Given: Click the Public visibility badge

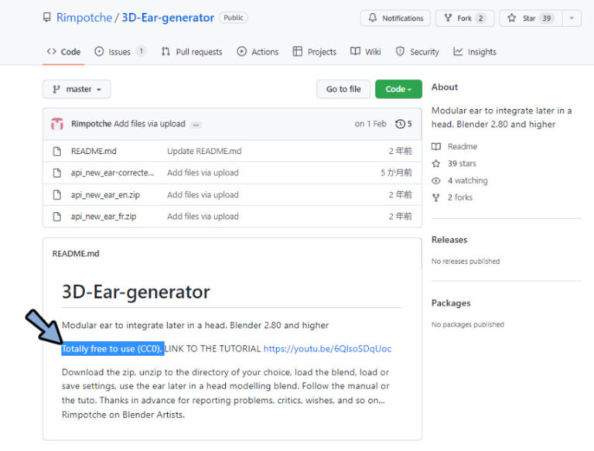Looking at the screenshot, I should click(234, 18).
